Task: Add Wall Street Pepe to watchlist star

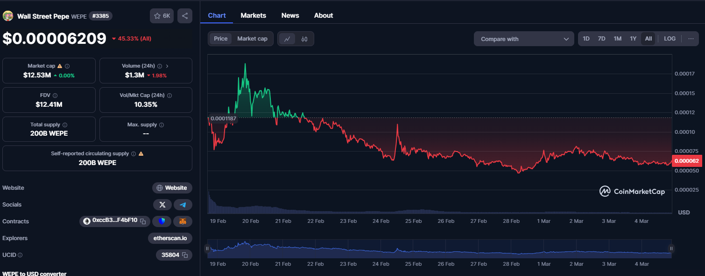Action: [x=162, y=16]
